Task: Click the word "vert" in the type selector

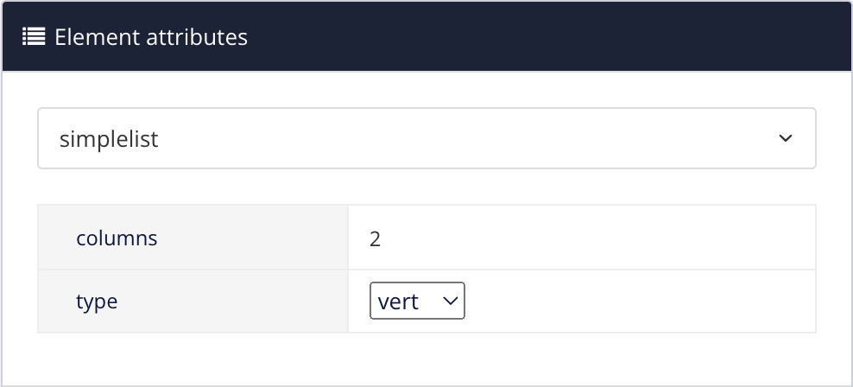Action: tap(399, 301)
